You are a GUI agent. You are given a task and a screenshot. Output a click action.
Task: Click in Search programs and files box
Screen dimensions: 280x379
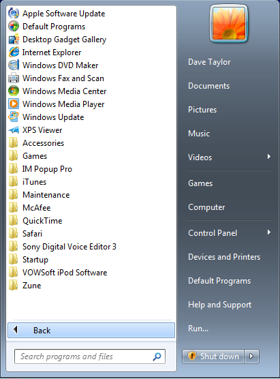pos(90,357)
